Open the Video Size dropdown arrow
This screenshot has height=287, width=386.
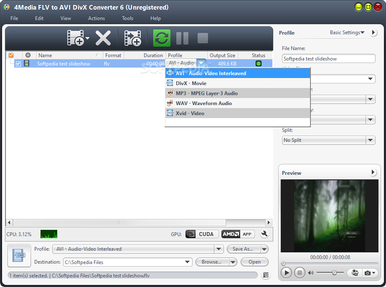point(370,79)
